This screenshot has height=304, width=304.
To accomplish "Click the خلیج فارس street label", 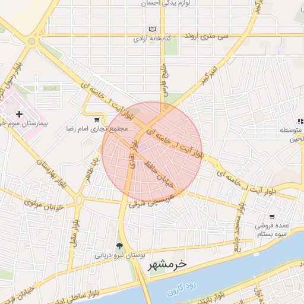I will (x=165, y=80).
